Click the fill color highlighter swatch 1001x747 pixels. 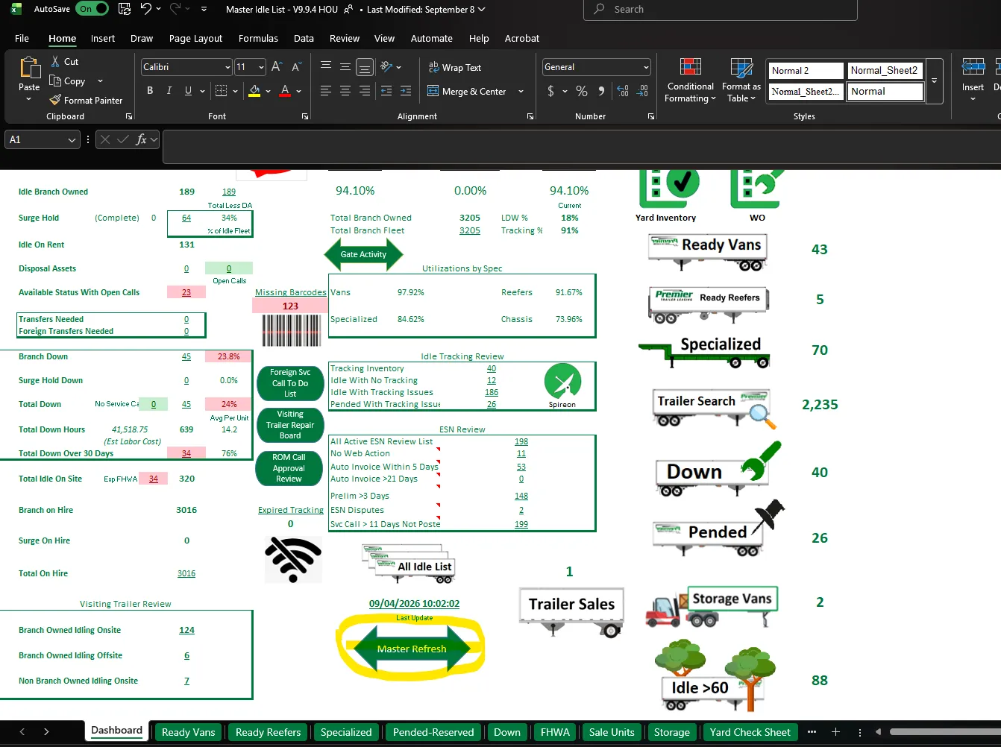[x=254, y=91]
